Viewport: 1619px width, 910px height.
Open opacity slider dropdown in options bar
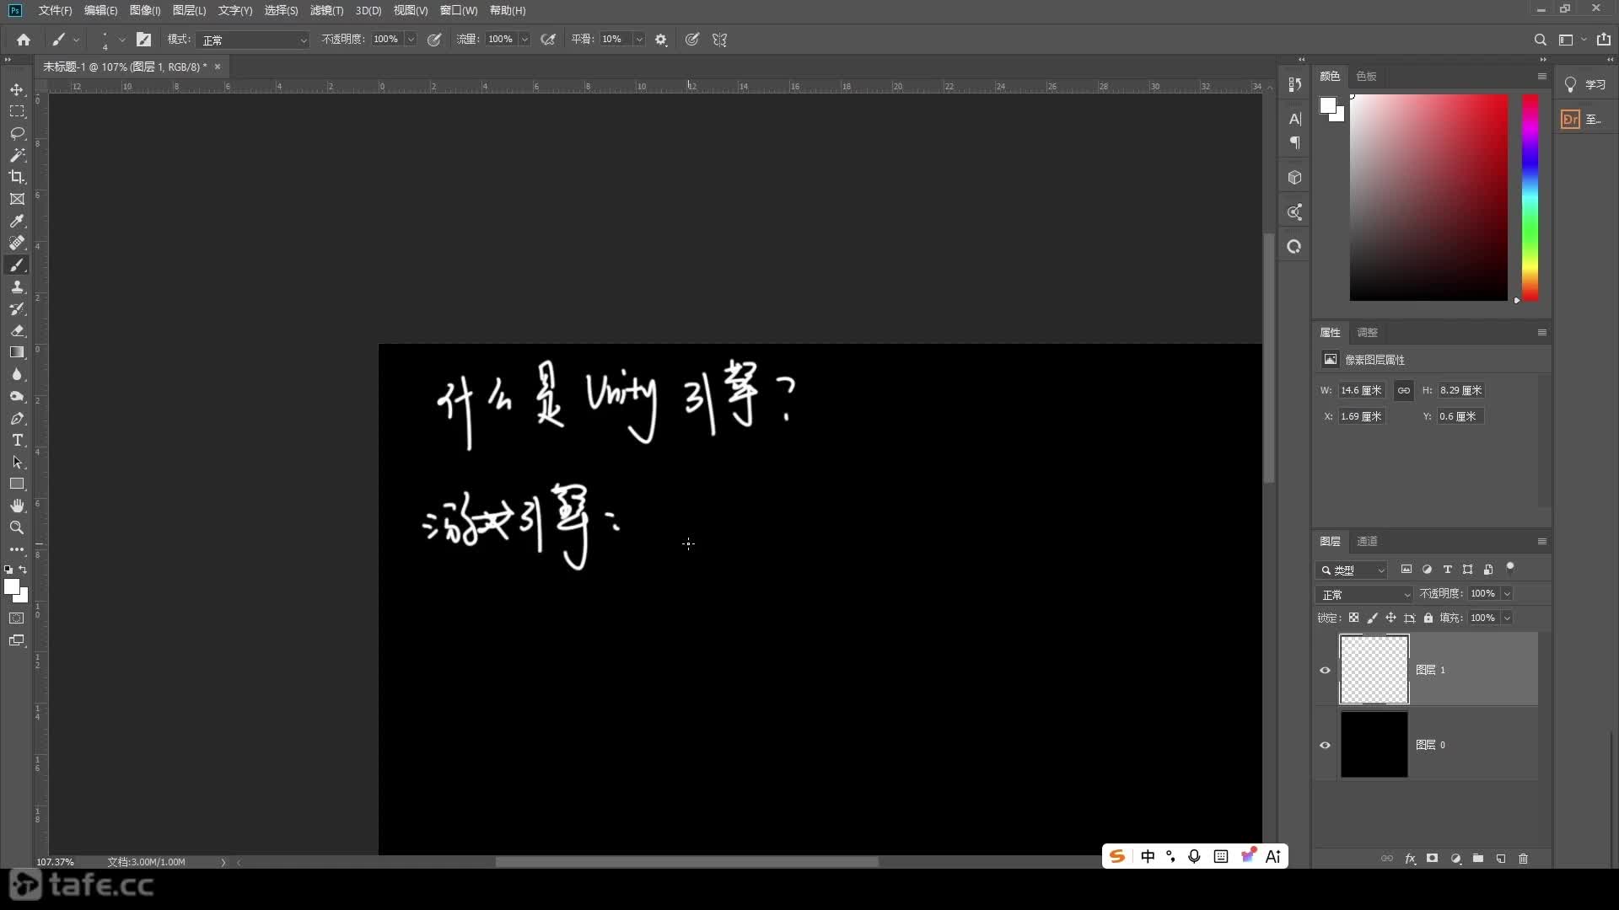coord(411,40)
